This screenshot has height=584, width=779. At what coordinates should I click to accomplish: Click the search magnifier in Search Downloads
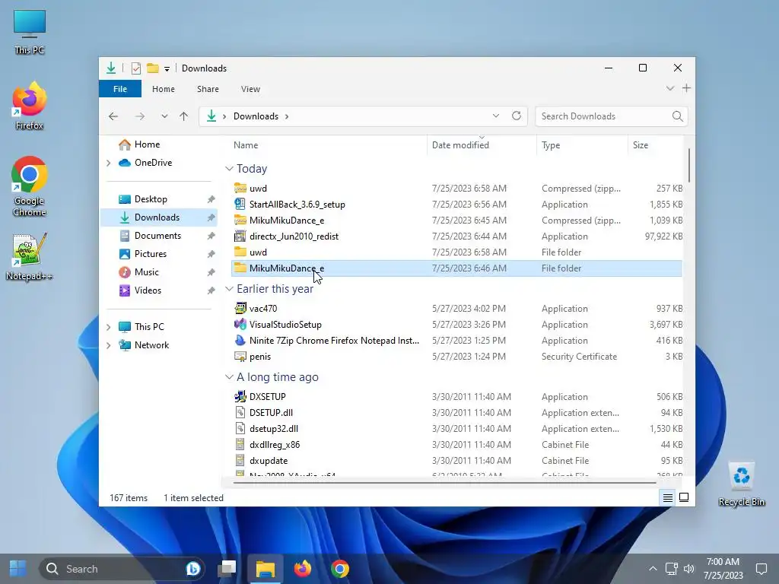(x=677, y=116)
